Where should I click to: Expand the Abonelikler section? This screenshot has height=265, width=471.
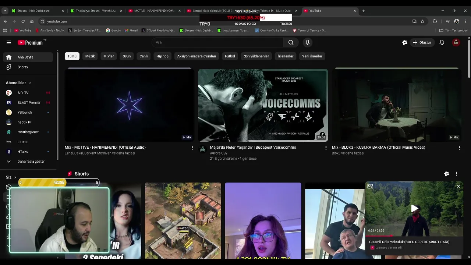tap(18, 83)
